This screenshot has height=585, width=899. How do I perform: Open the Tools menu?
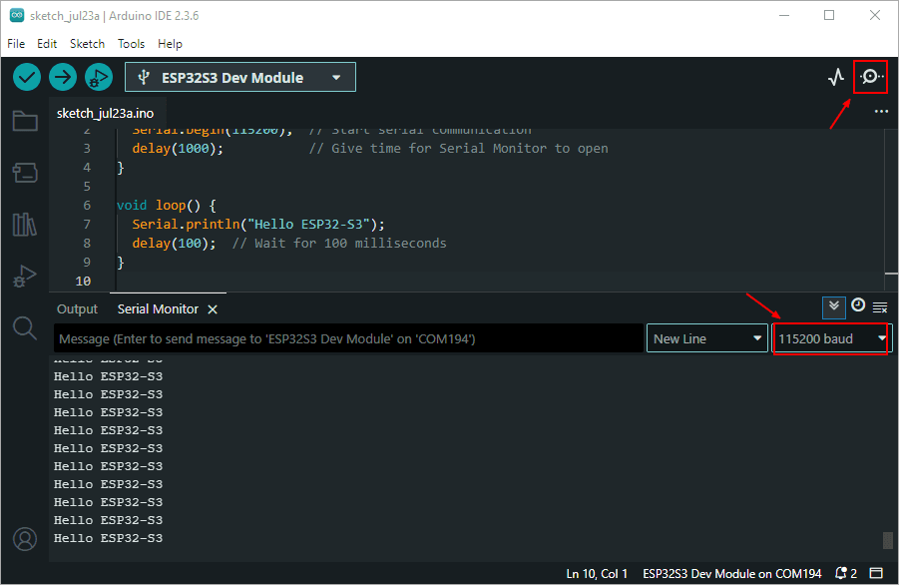point(132,44)
